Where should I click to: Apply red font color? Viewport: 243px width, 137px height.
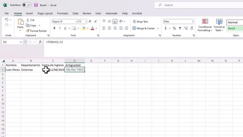92,28
